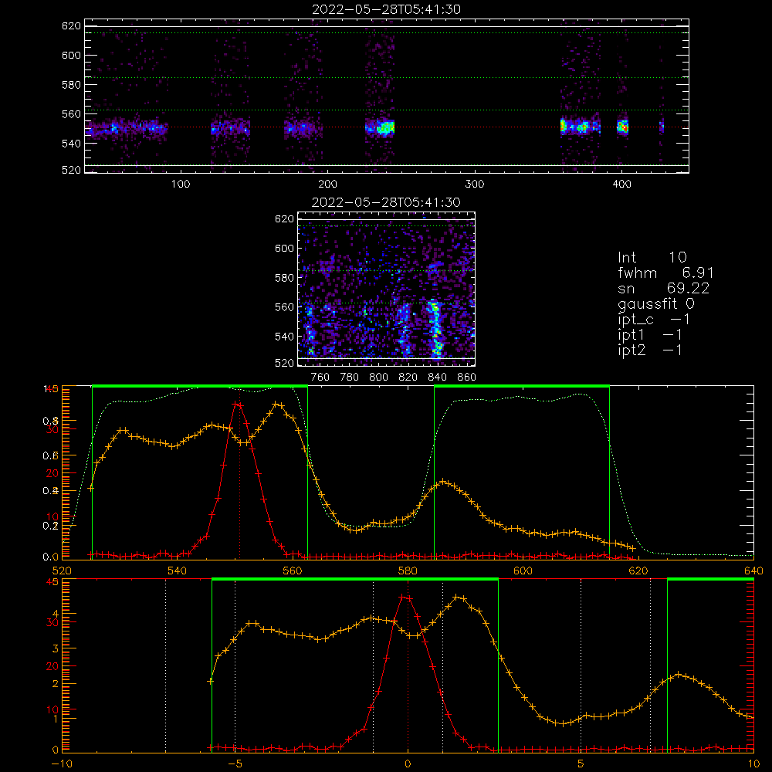Click the orange curve peak just right of 0 in bottom plot
Viewport: 772px width, 772px height.
pyautogui.click(x=458, y=598)
